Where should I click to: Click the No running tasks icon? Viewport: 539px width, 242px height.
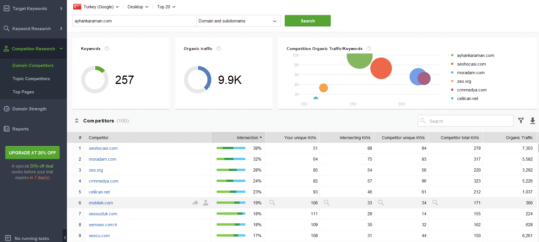8,238
